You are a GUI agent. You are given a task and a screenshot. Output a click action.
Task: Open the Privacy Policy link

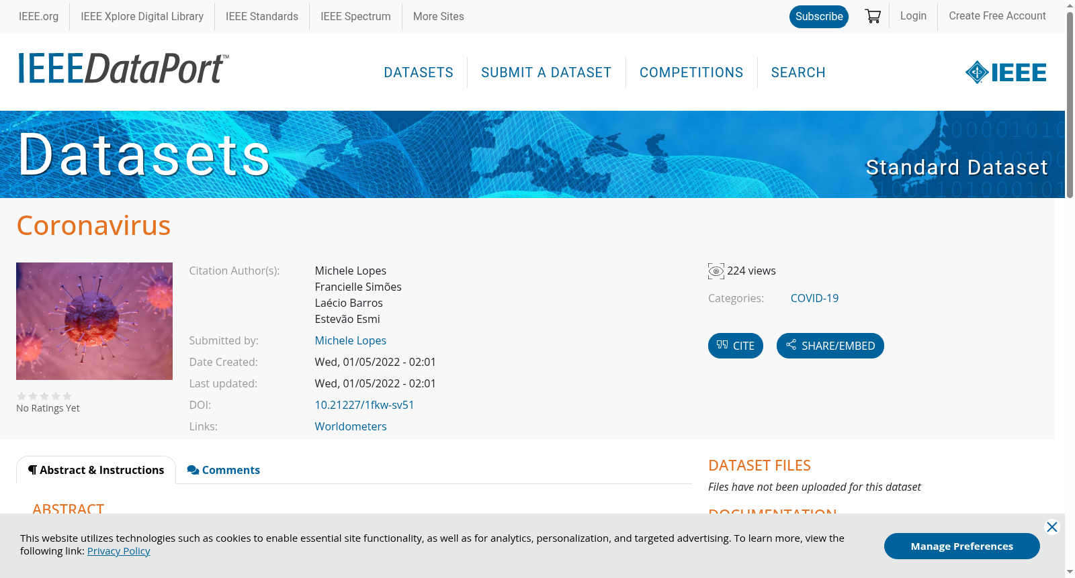pos(118,551)
